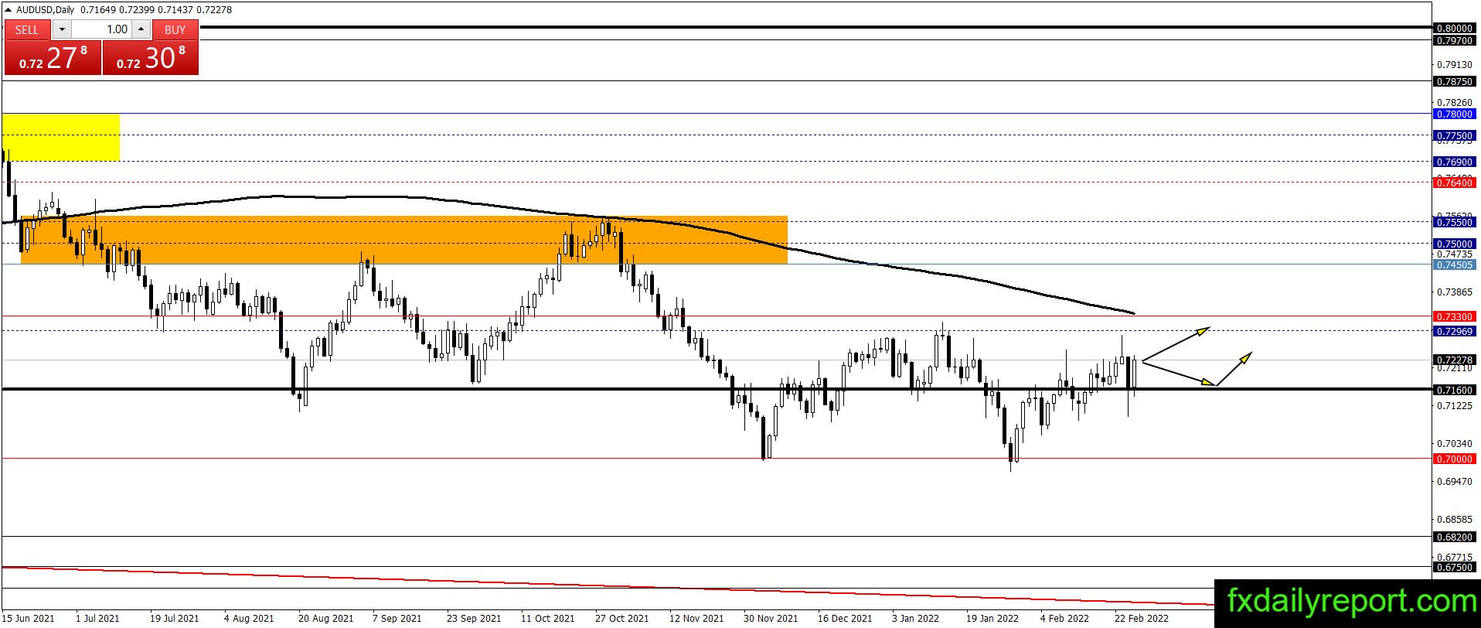Click the 0.80000 price level label

[1454, 28]
